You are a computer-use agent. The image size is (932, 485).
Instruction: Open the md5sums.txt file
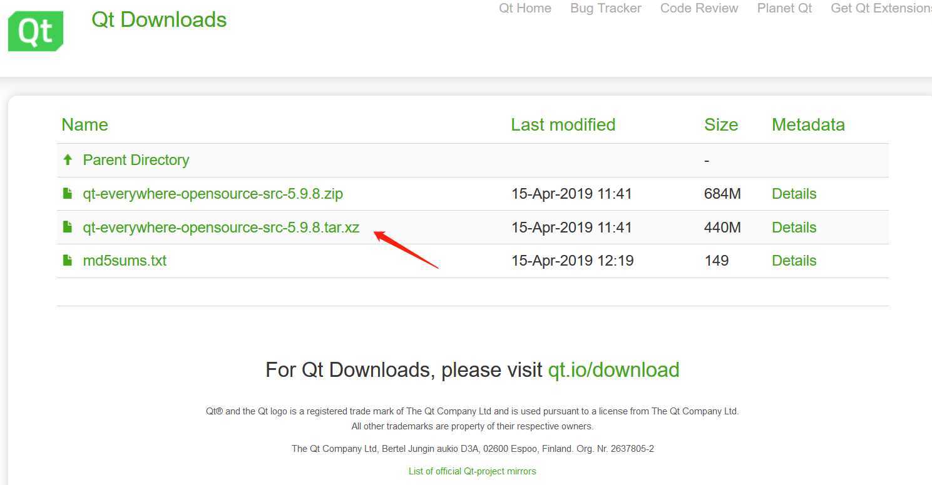[x=125, y=261]
